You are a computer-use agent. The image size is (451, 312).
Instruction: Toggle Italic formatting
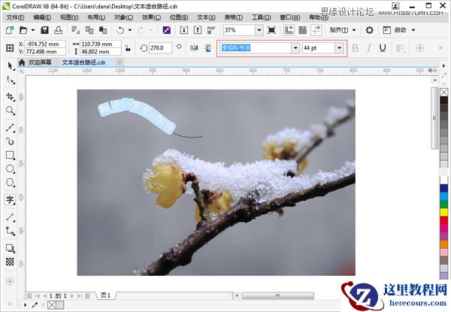click(x=369, y=48)
